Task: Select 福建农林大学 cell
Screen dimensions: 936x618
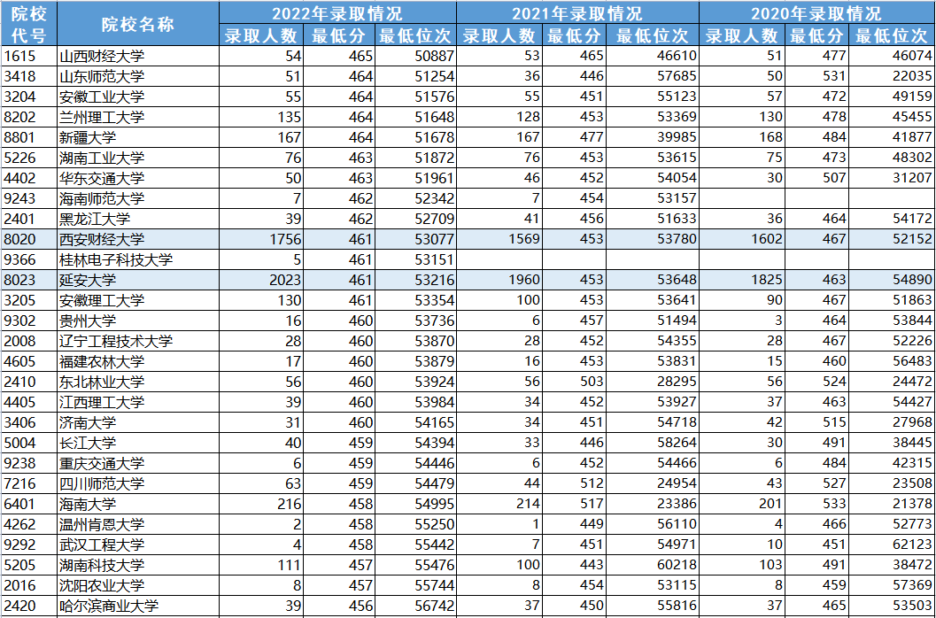Action: pyautogui.click(x=138, y=361)
